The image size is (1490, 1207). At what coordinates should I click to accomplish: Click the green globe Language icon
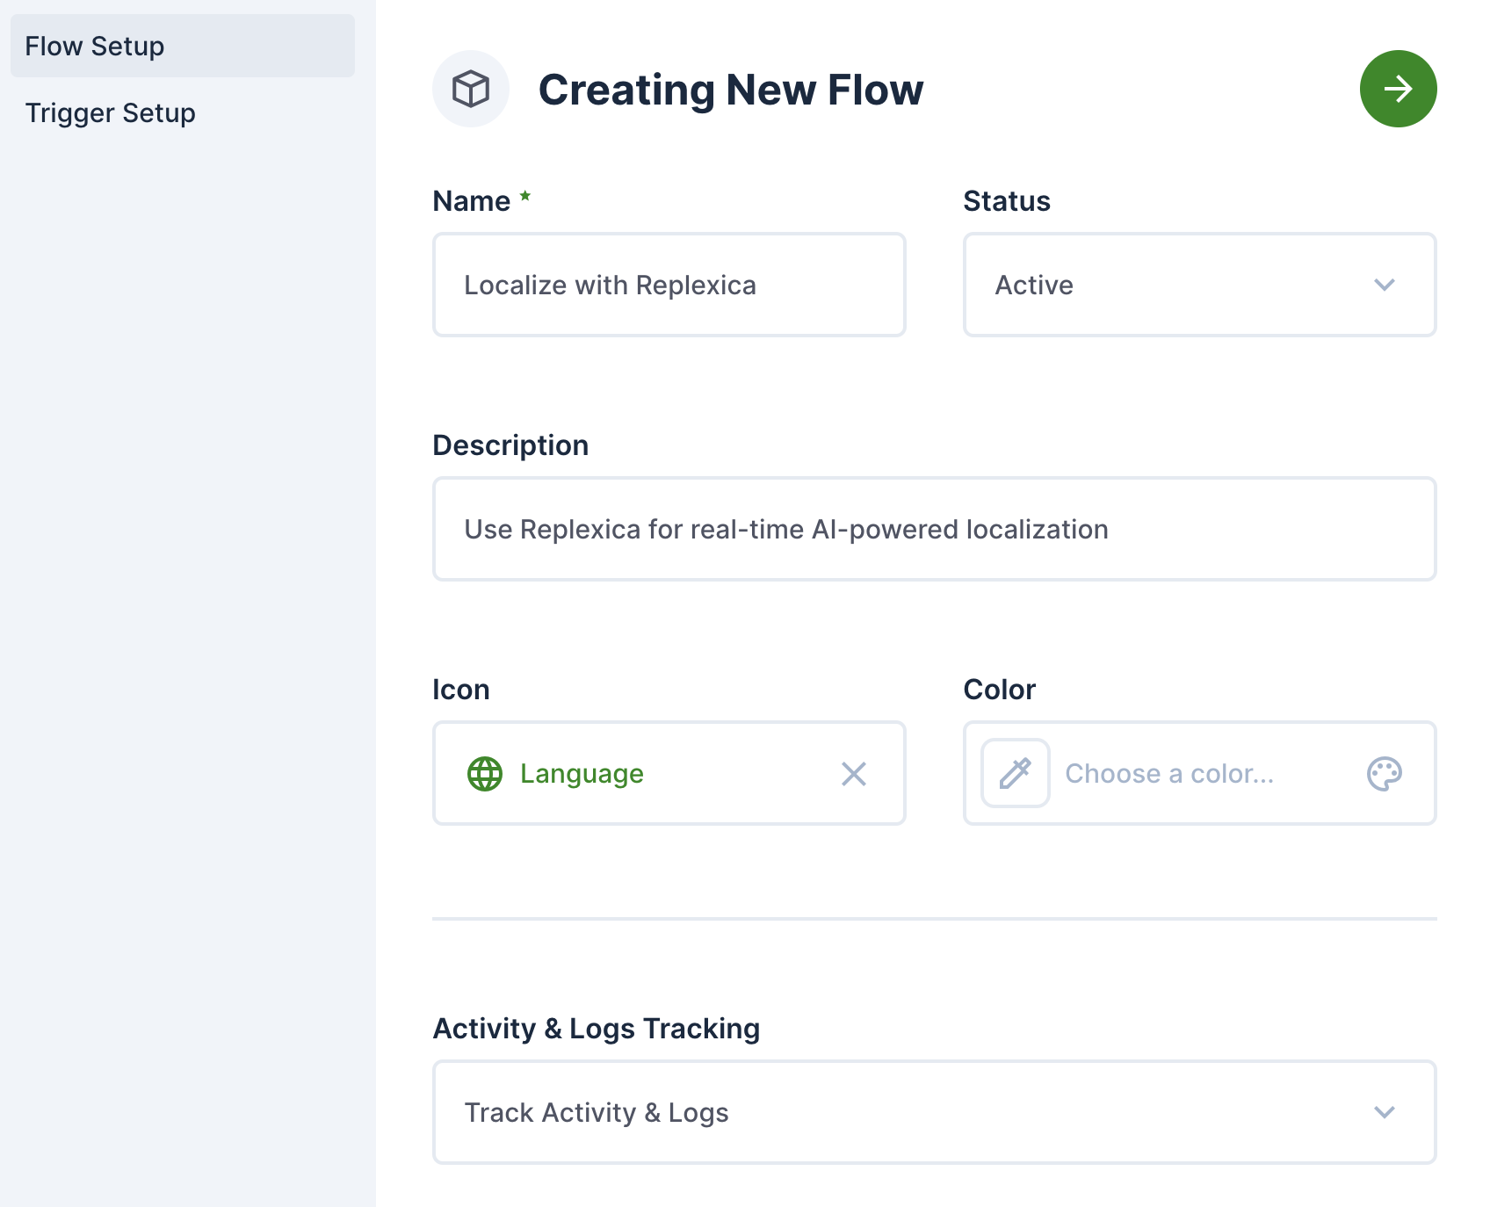pos(485,774)
